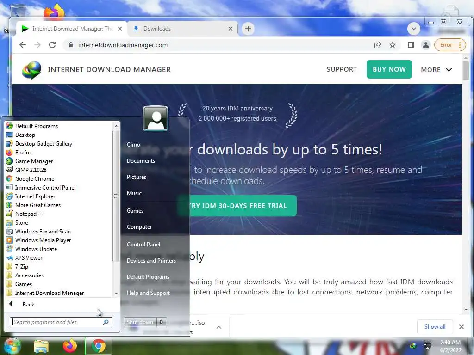Expand the Internet Download Manager folder
The height and width of the screenshot is (355, 474).
tap(50, 293)
